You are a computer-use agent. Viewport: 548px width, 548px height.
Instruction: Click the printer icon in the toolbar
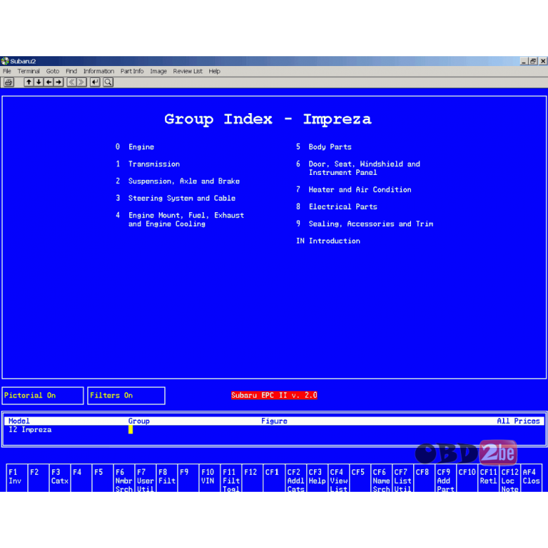[8, 82]
